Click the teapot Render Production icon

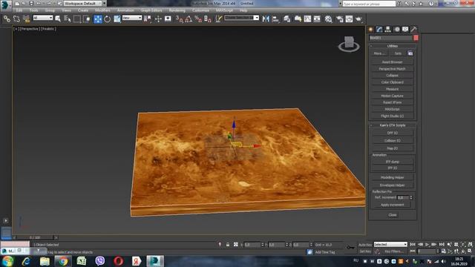(358, 19)
